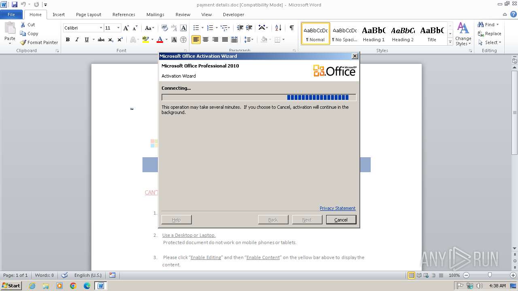Click the Copy command
The image size is (518, 291).
29,34
